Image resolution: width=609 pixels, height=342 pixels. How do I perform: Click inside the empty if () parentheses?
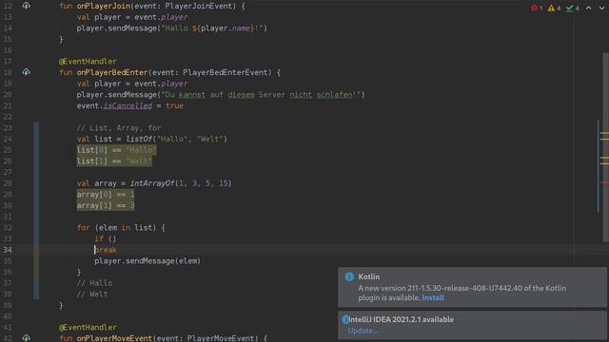click(112, 238)
